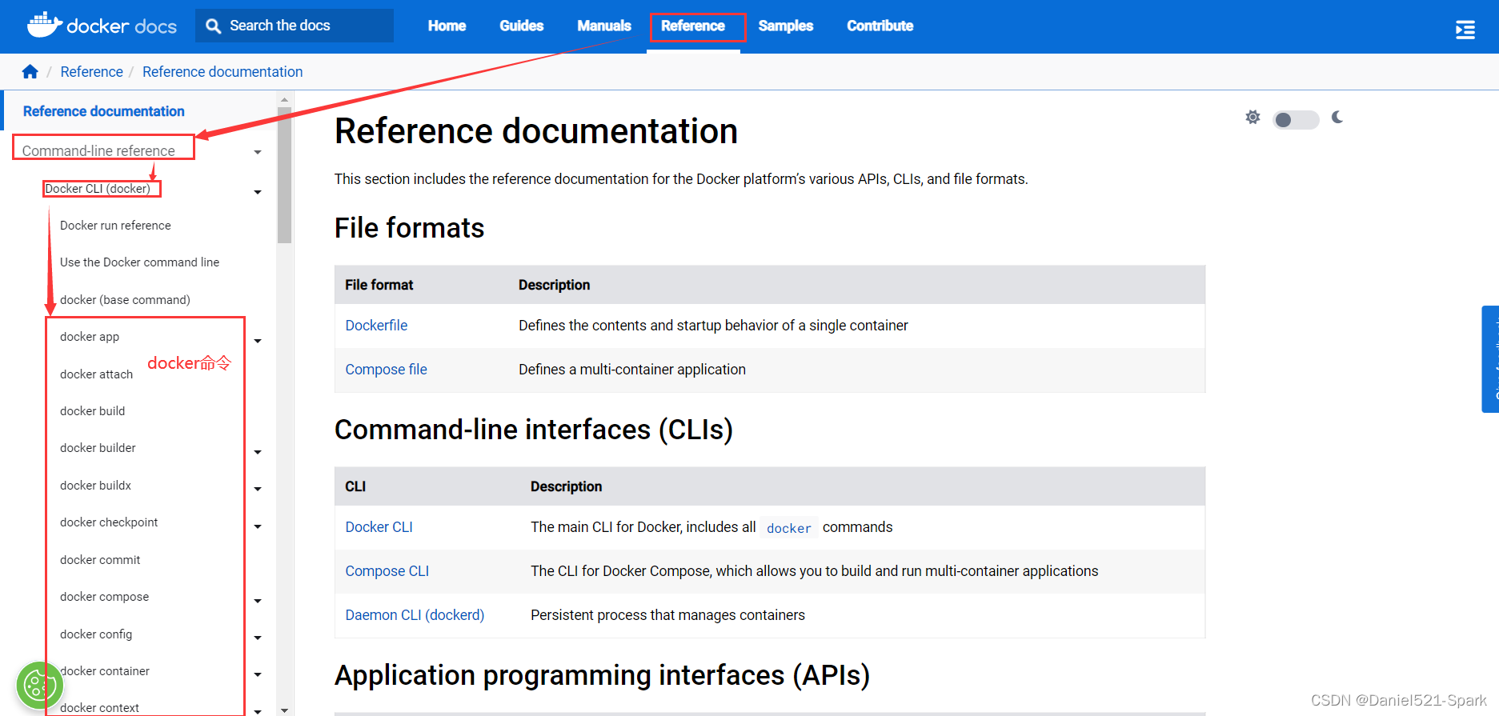
Task: Open the blue feedback tab on right edge
Action: tap(1490, 359)
